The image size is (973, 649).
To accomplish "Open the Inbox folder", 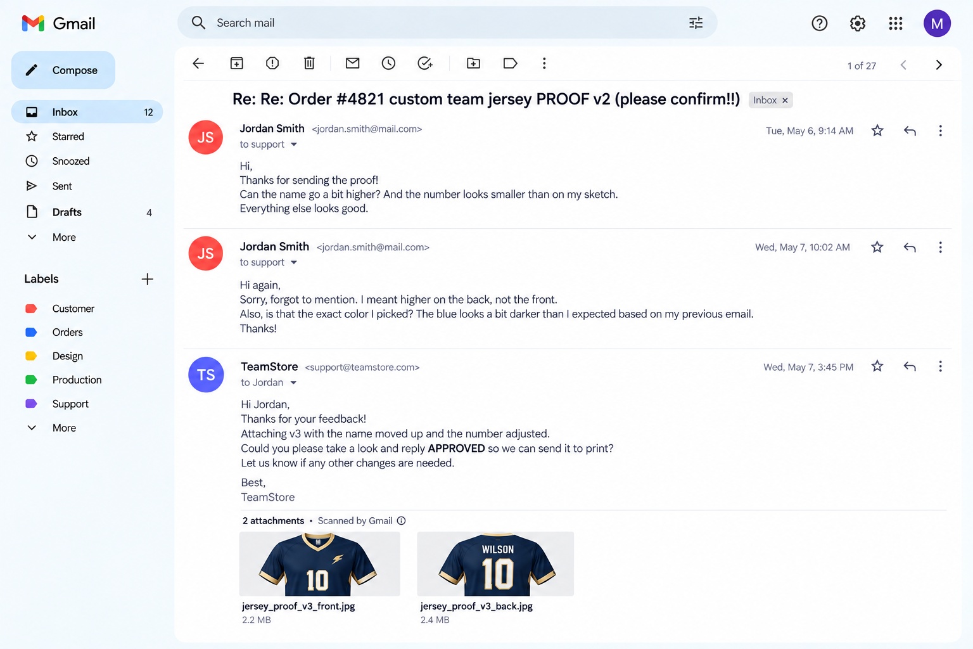I will click(87, 112).
